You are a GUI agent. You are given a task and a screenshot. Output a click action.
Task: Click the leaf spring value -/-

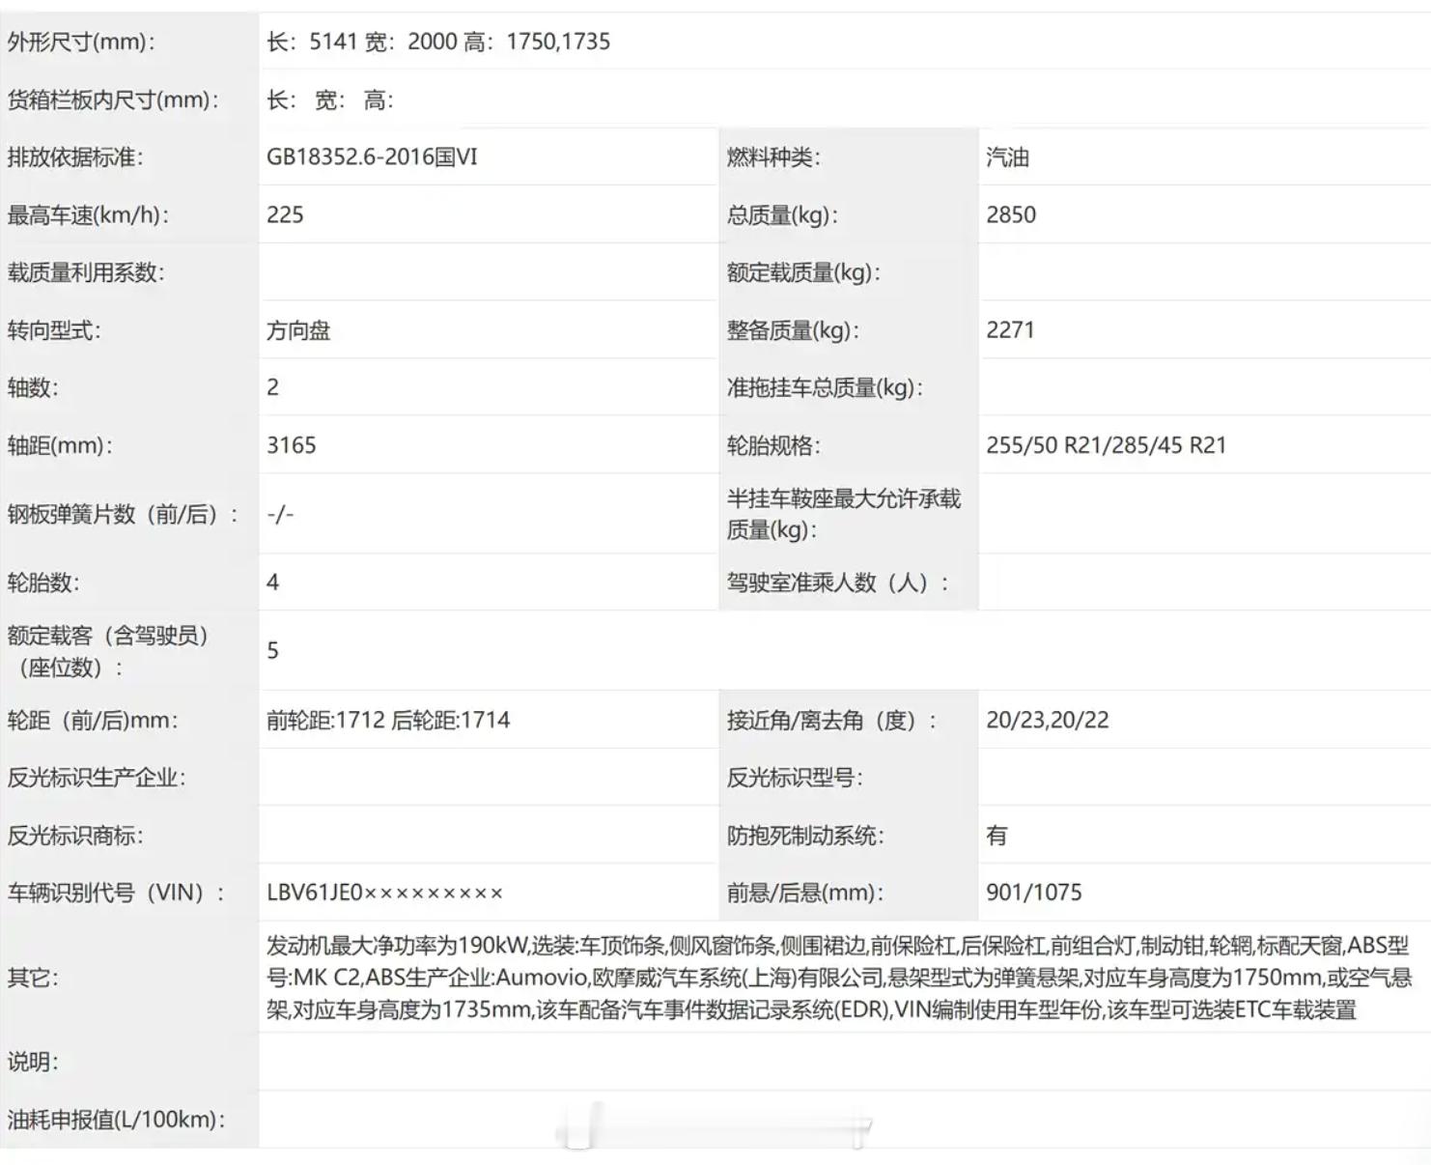(x=280, y=514)
